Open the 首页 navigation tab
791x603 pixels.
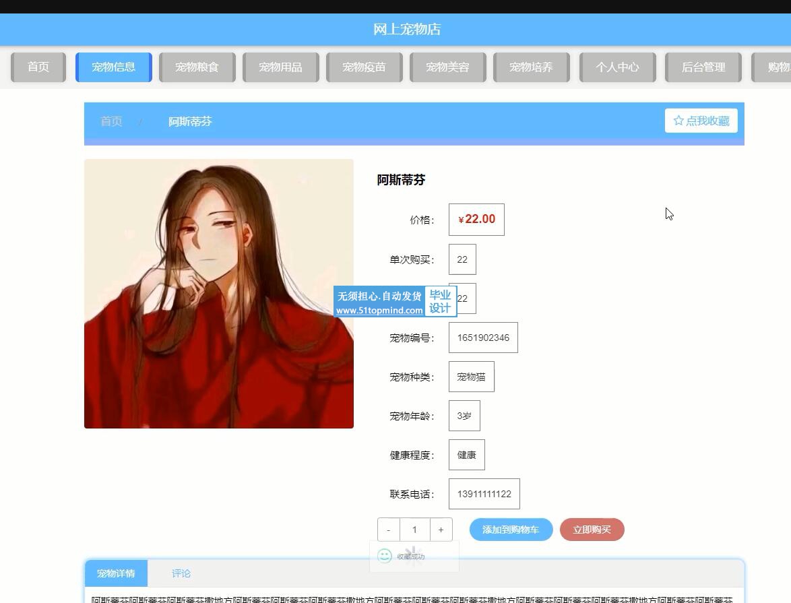pos(38,67)
